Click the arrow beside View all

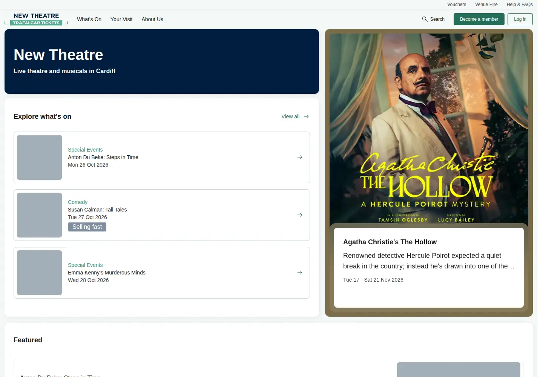306,116
